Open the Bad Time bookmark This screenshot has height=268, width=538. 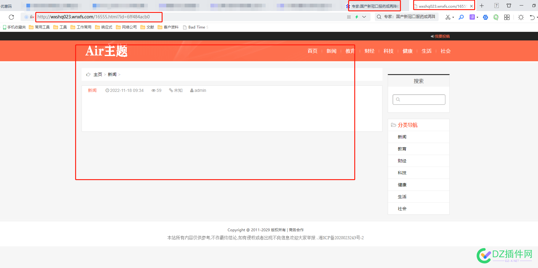196,27
